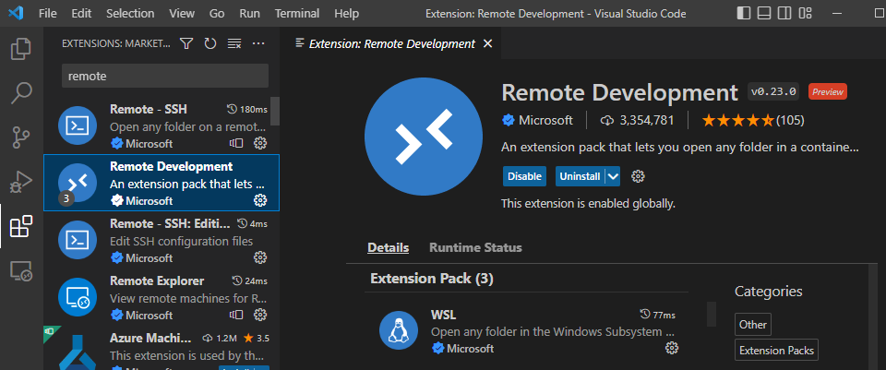Open manage gear for WSL extension
The height and width of the screenshot is (370, 886).
coord(671,348)
